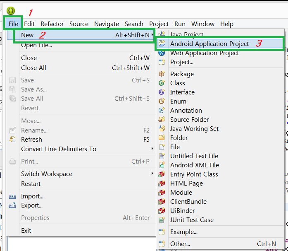Select Source Folder entry label

pos(189,120)
